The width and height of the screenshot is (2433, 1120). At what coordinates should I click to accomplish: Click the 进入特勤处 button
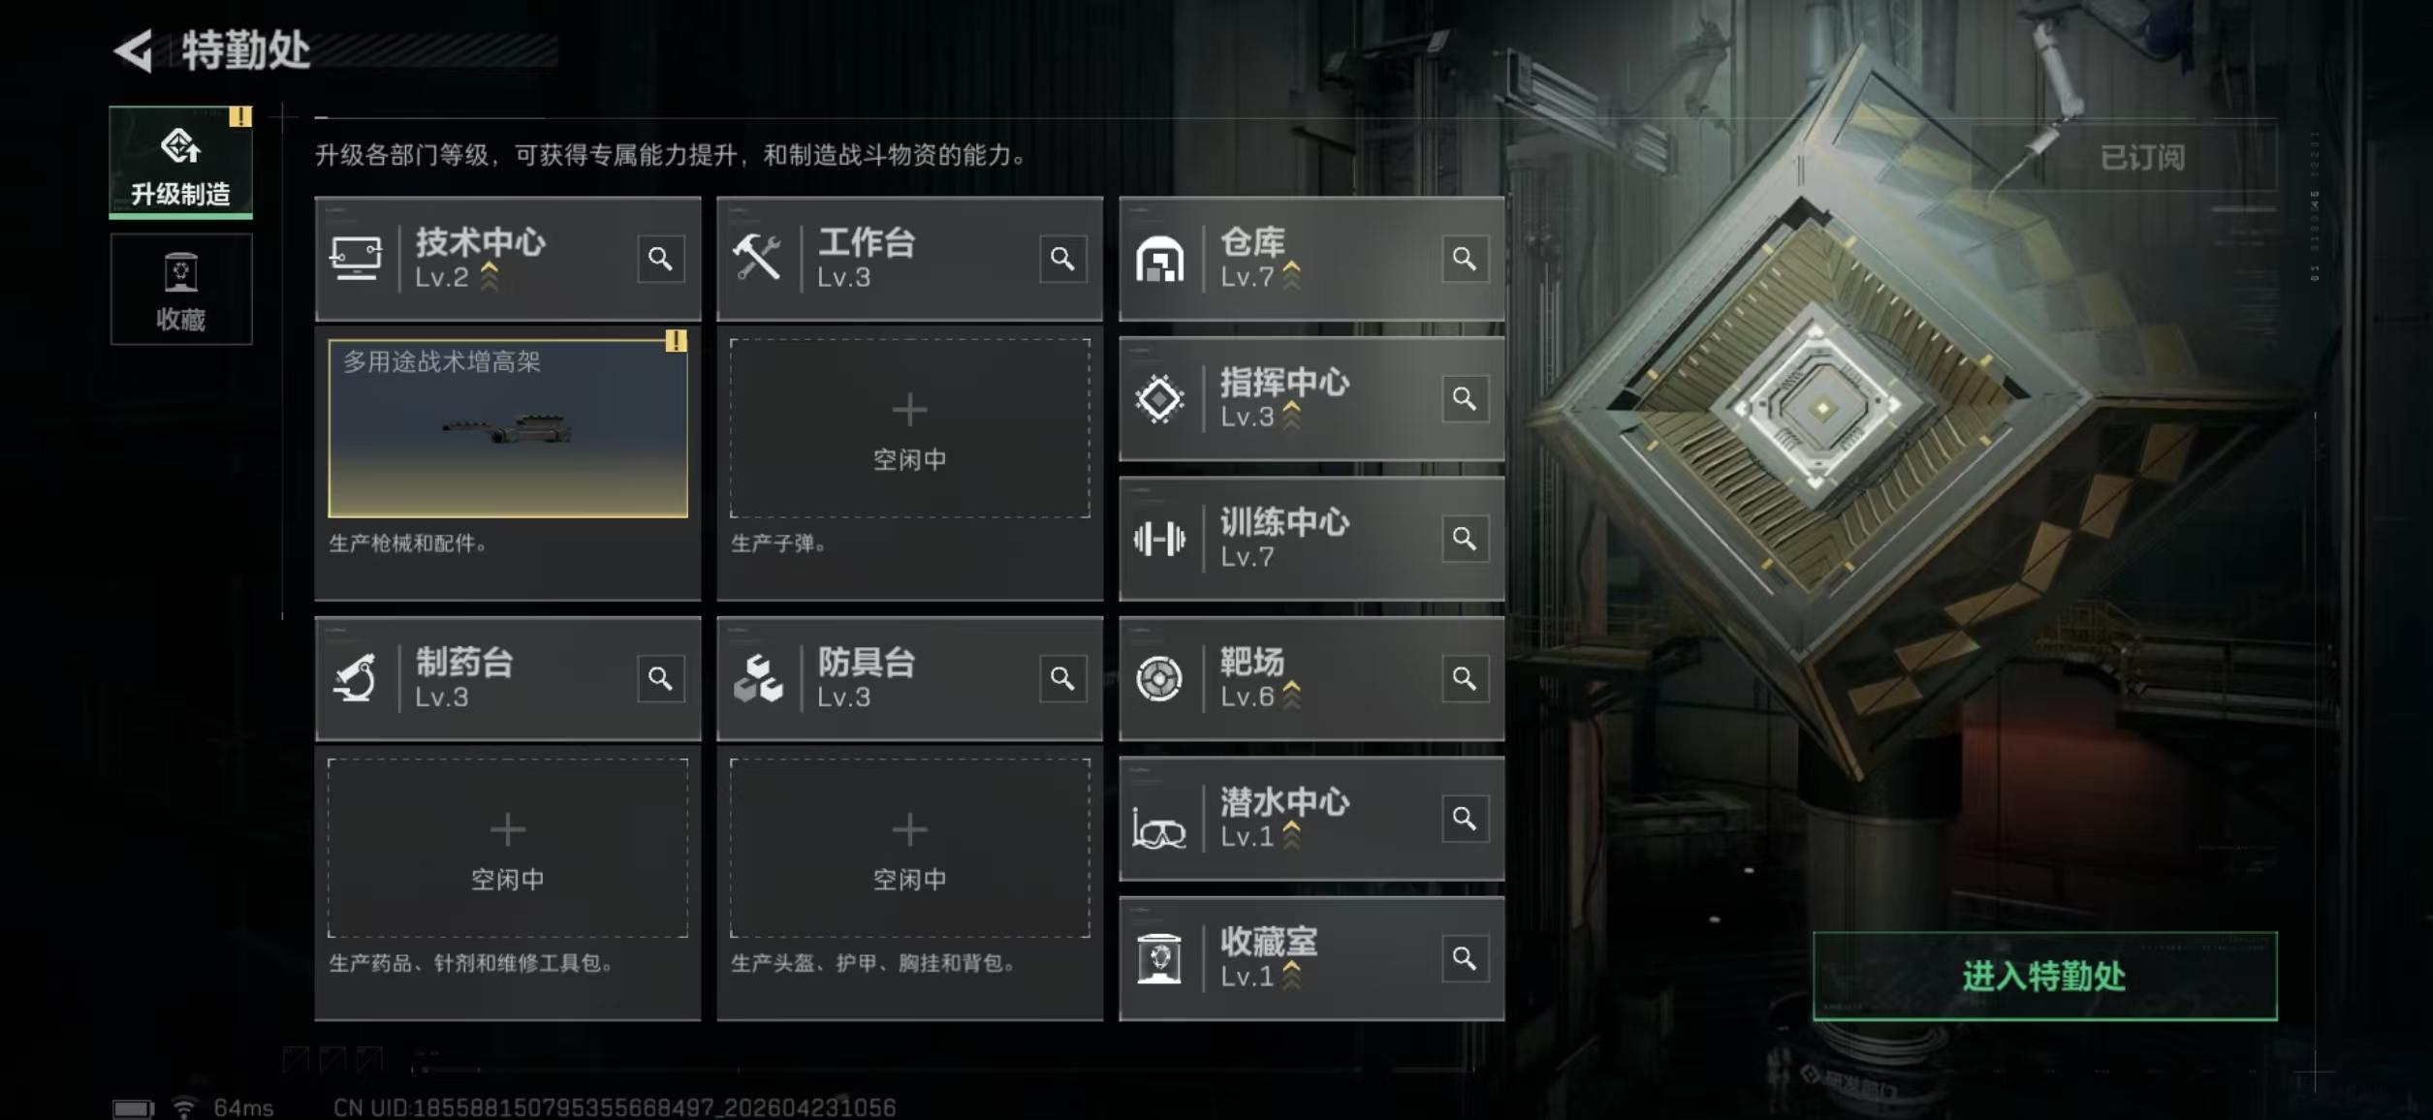click(2044, 976)
